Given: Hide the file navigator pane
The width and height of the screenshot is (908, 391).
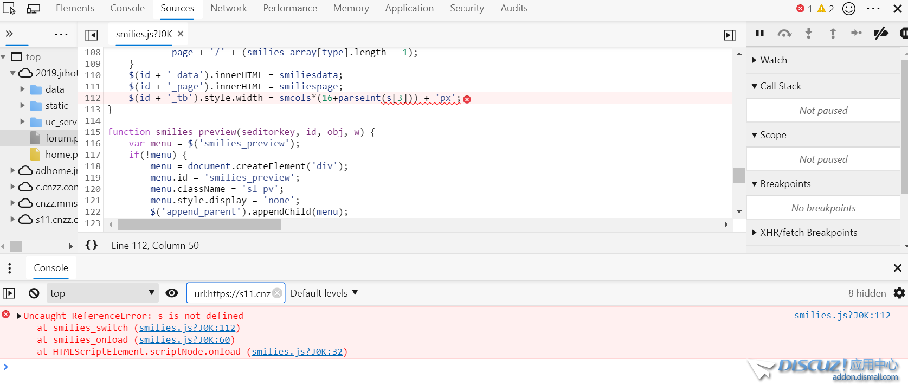Looking at the screenshot, I should (x=92, y=35).
